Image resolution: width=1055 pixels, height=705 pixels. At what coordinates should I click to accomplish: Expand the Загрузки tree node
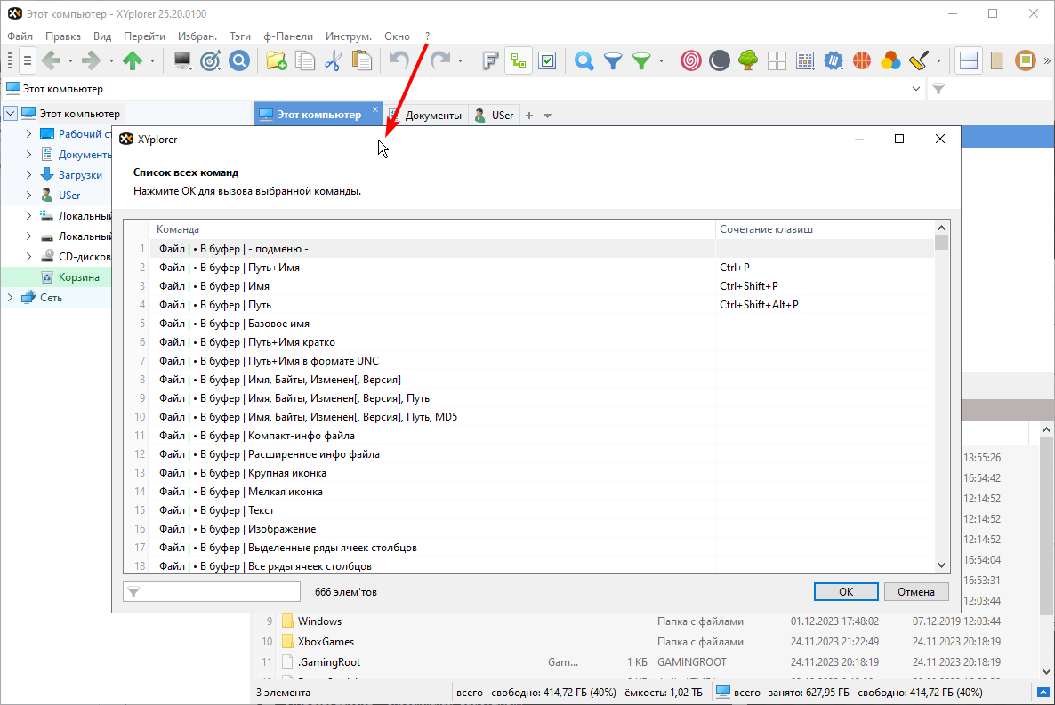coord(28,175)
